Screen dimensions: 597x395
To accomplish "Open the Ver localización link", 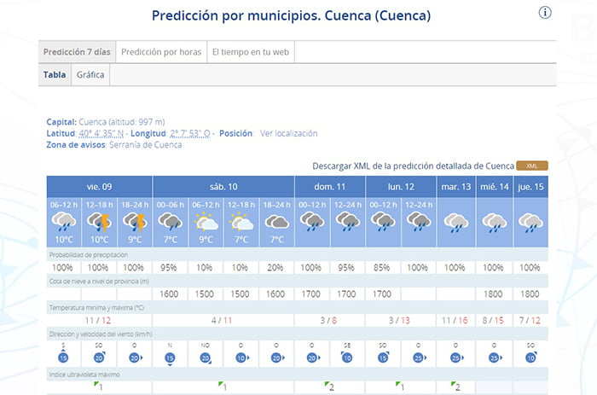I will point(288,133).
